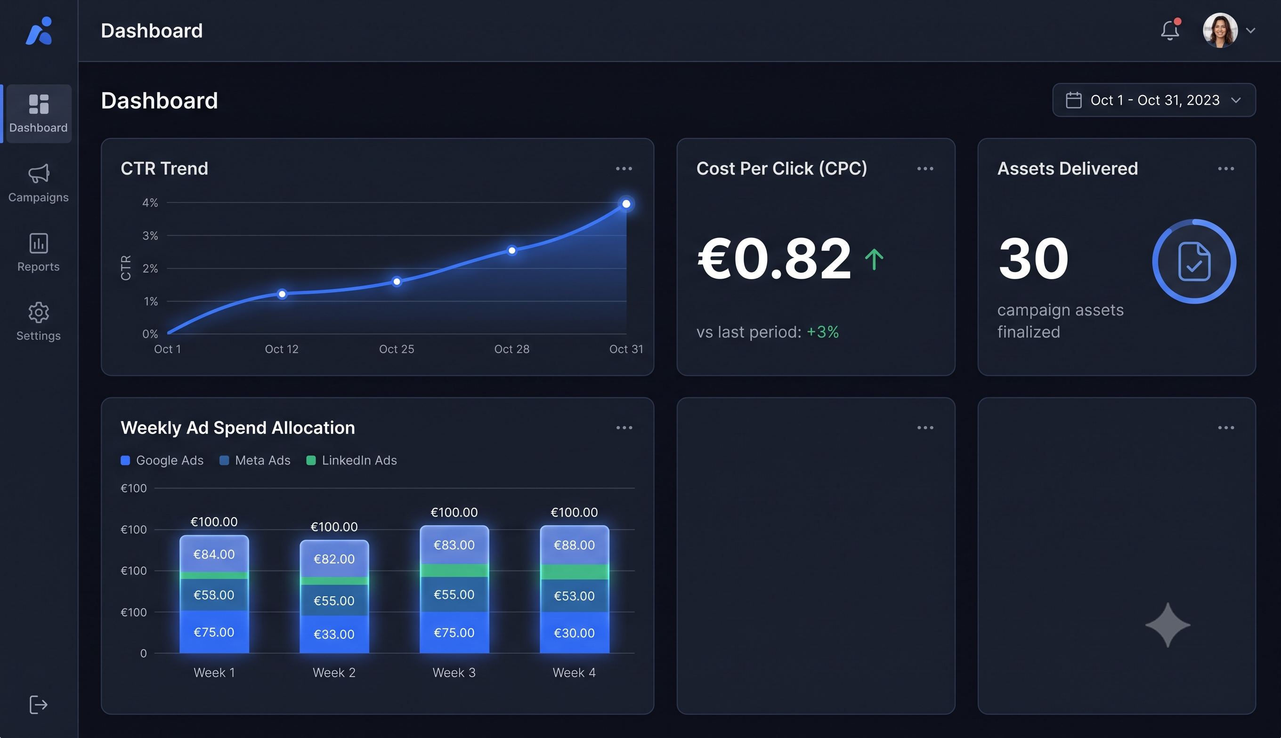The image size is (1281, 738).
Task: Open notifications bell
Action: [1170, 30]
